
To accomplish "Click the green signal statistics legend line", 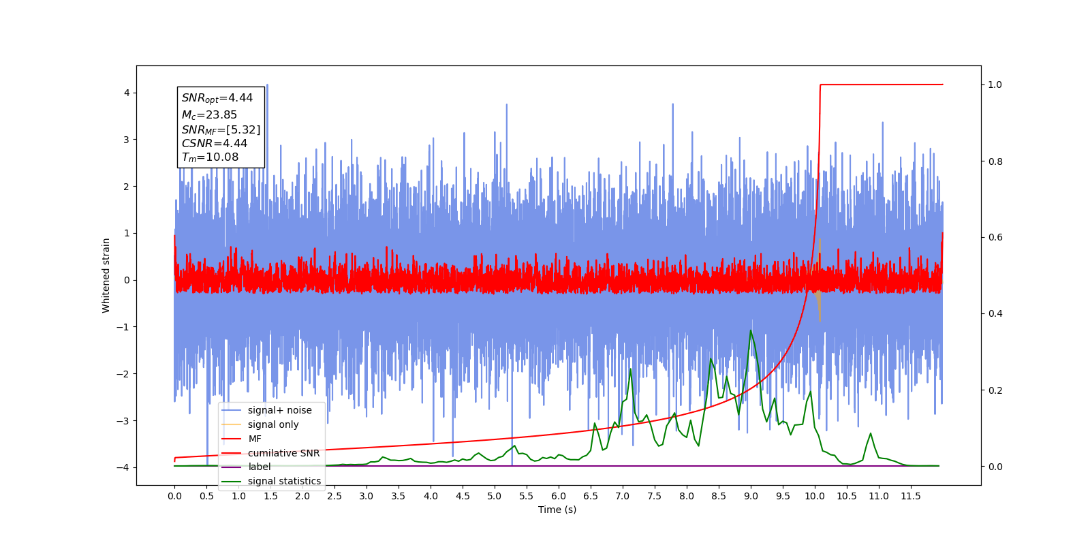I will (x=232, y=481).
